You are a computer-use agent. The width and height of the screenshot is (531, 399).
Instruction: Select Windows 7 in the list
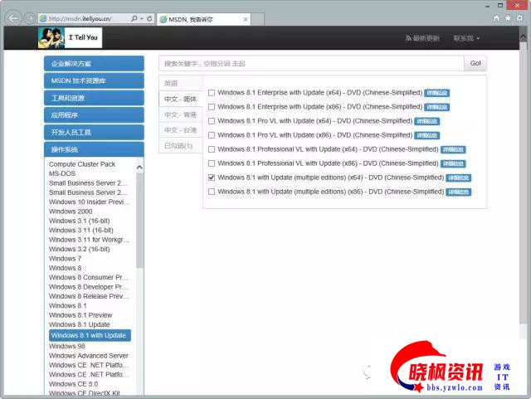65,259
